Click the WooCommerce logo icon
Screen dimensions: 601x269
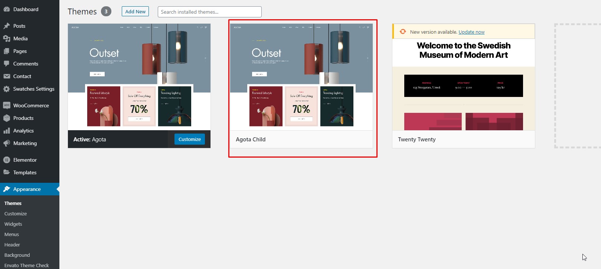click(x=7, y=105)
